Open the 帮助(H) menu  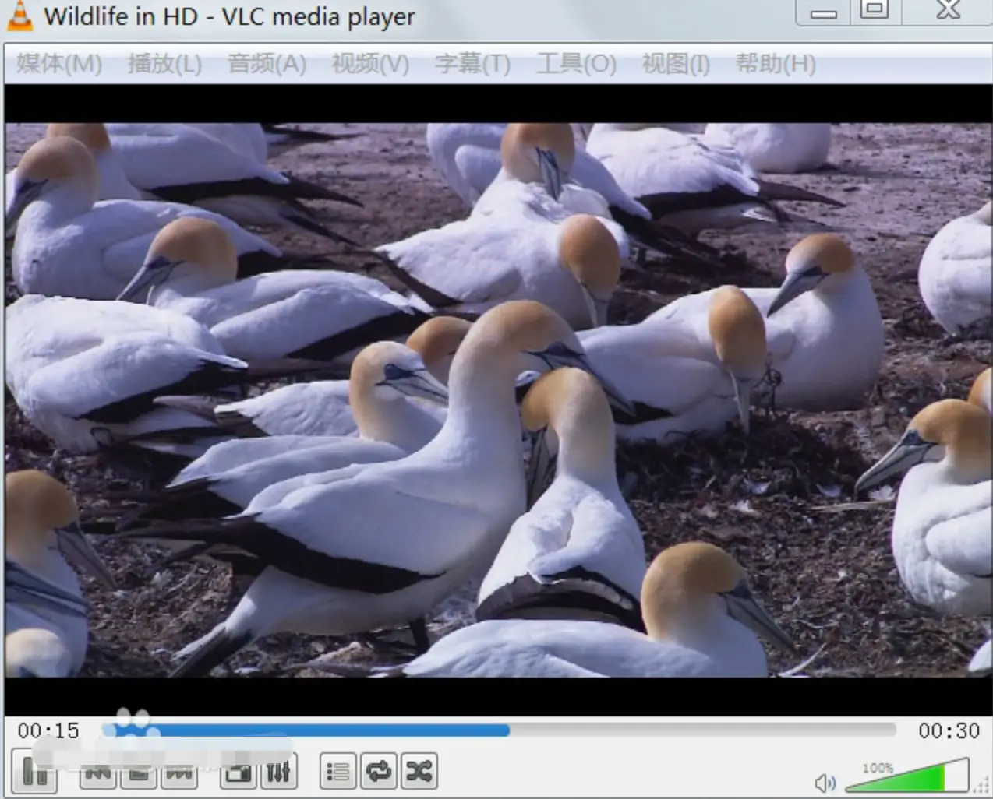click(x=776, y=64)
